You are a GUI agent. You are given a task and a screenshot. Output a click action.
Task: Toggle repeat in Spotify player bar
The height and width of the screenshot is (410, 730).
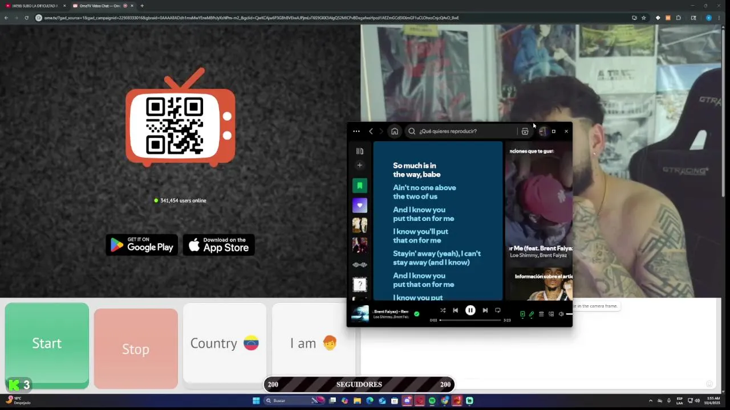(497, 310)
